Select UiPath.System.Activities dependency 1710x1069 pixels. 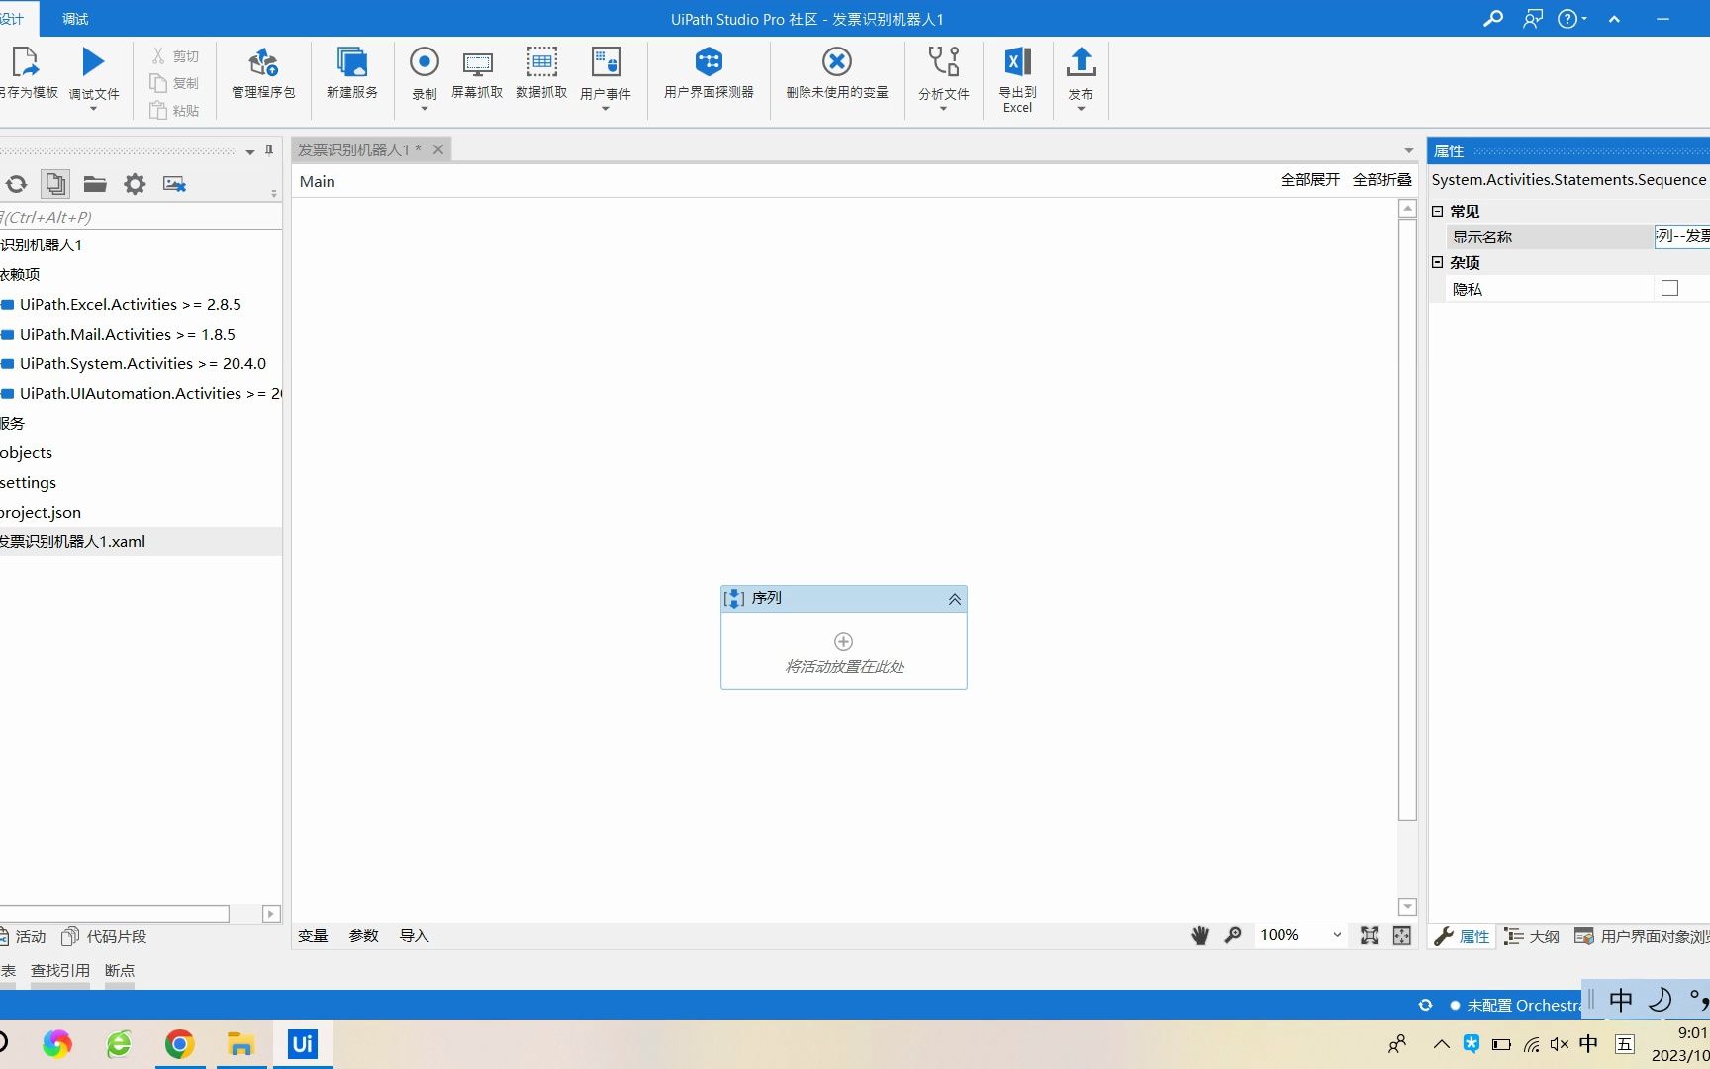click(142, 363)
